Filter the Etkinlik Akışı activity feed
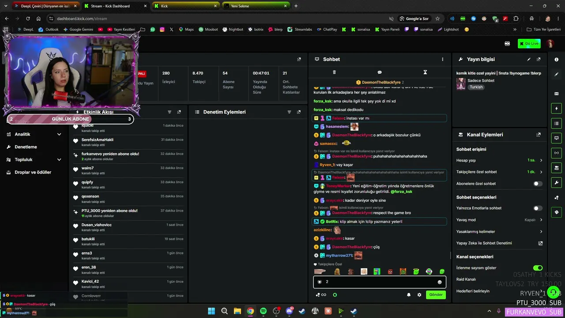The width and height of the screenshot is (565, 318). 169,112
